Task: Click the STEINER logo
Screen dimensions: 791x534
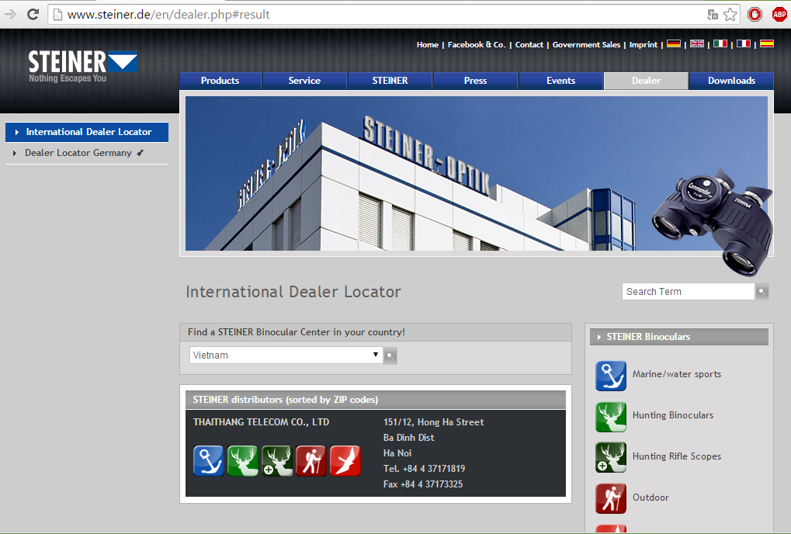Action: click(x=83, y=66)
